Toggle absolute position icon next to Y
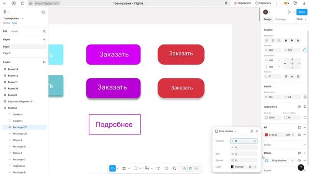Viewport: 309px width, 174px height. (305, 50)
